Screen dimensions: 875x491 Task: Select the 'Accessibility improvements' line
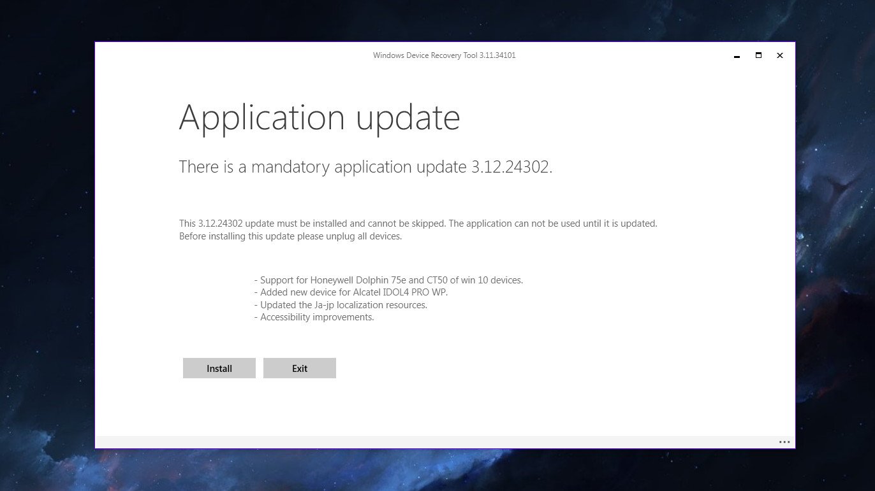(x=314, y=317)
